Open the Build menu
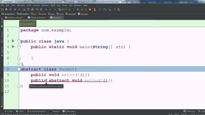205x115 pixels. [53, 5]
